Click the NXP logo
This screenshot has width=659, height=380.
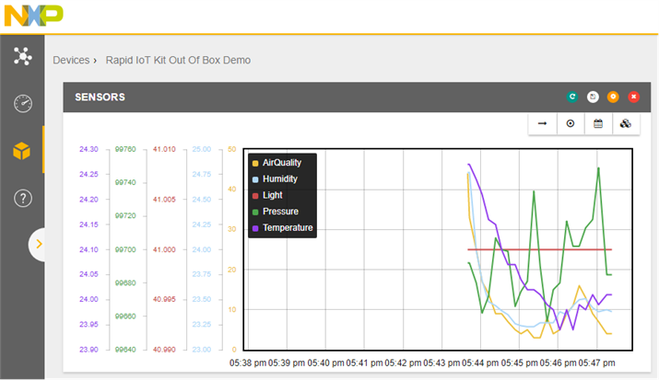click(33, 16)
